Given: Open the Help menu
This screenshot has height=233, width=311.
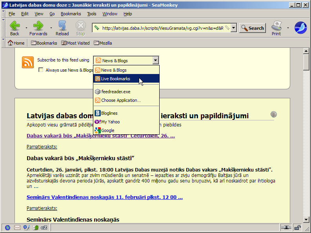Looking at the screenshot, I should pyautogui.click(x=128, y=14).
